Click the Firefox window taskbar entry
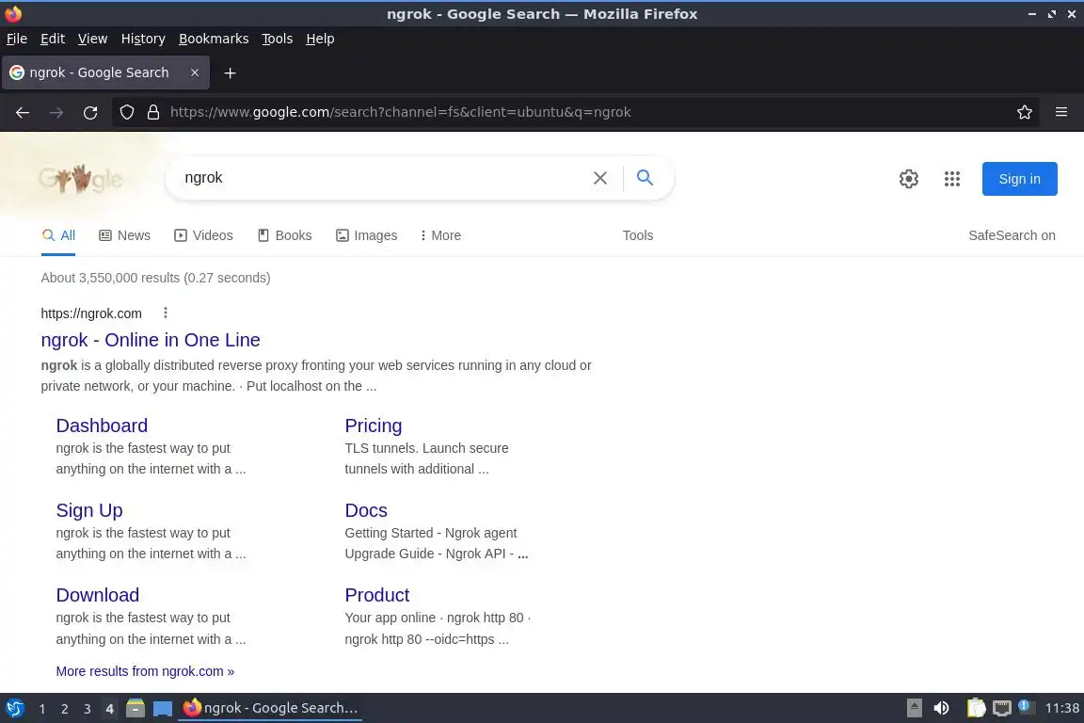The width and height of the screenshot is (1084, 723). [x=270, y=708]
